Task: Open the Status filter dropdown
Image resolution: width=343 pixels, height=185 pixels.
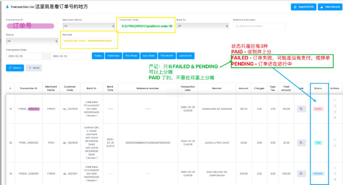Action: (32, 41)
